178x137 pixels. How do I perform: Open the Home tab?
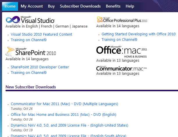click(10, 6)
